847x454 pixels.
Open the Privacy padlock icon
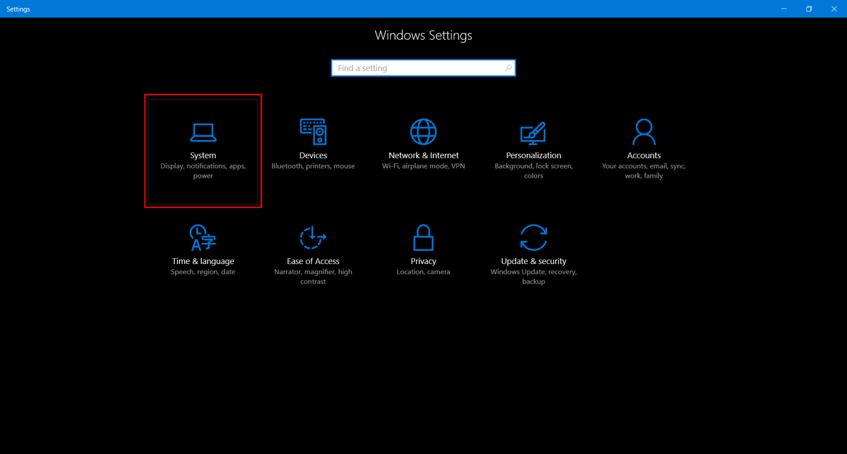click(x=424, y=238)
